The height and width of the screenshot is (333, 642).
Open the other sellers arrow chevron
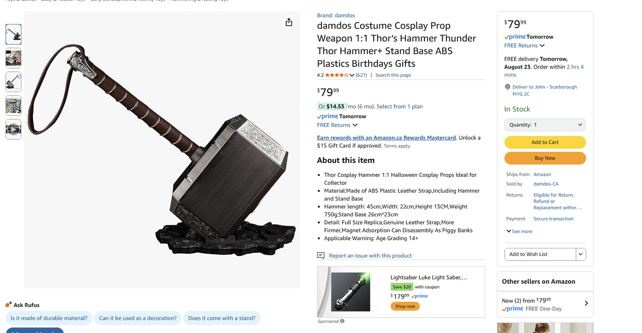point(586,303)
